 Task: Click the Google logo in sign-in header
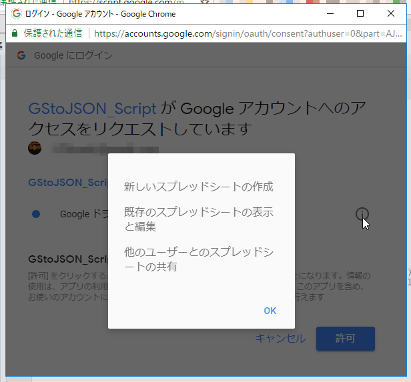(x=21, y=55)
